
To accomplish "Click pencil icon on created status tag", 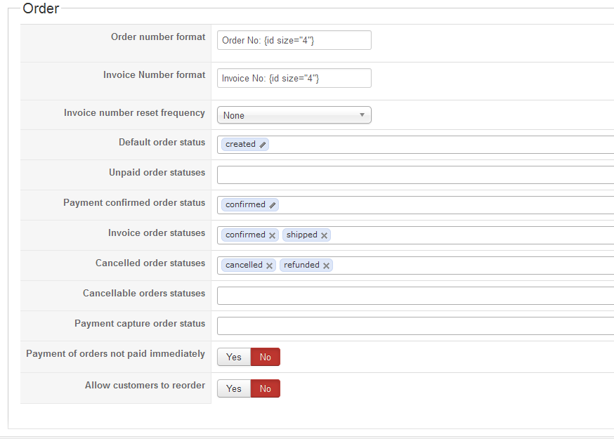I will 263,145.
